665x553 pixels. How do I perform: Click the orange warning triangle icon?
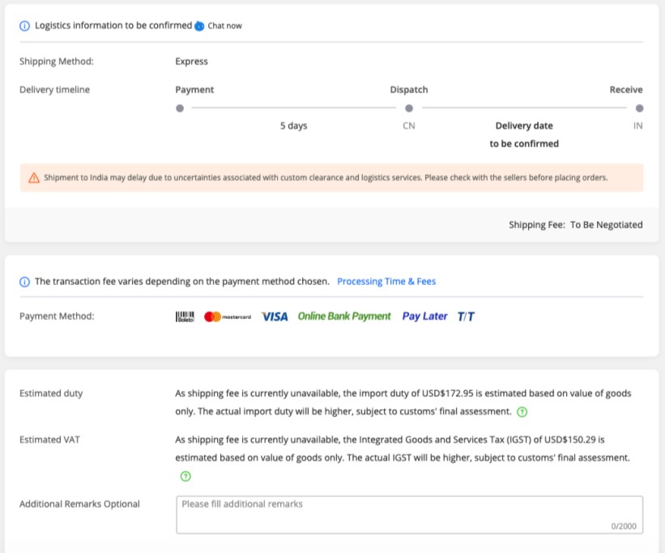click(34, 177)
